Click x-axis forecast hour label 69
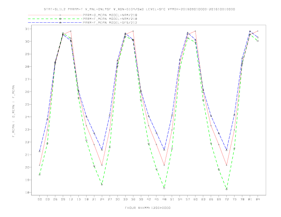This screenshot has height=217, width=281. click(219, 199)
